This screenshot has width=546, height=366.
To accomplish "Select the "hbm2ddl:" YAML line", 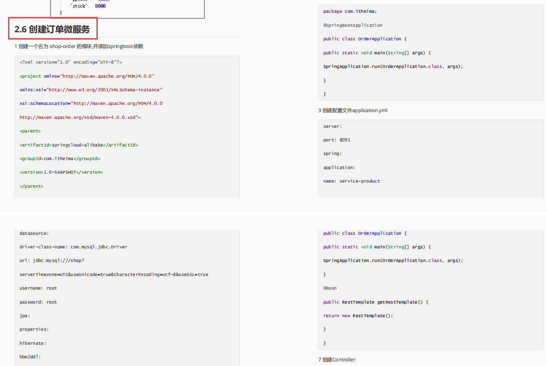I will pos(30,357).
